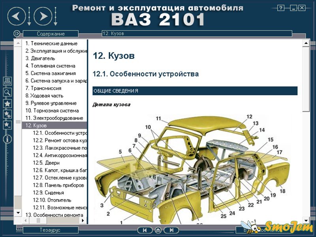Open '12.7. Остекление кузова' subsection

click(60, 178)
